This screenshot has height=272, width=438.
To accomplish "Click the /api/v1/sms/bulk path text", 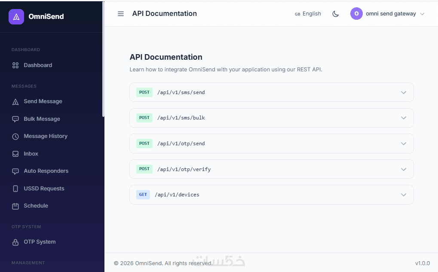I will coord(181,118).
